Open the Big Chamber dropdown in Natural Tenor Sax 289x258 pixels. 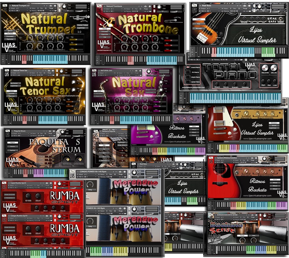click(15, 83)
